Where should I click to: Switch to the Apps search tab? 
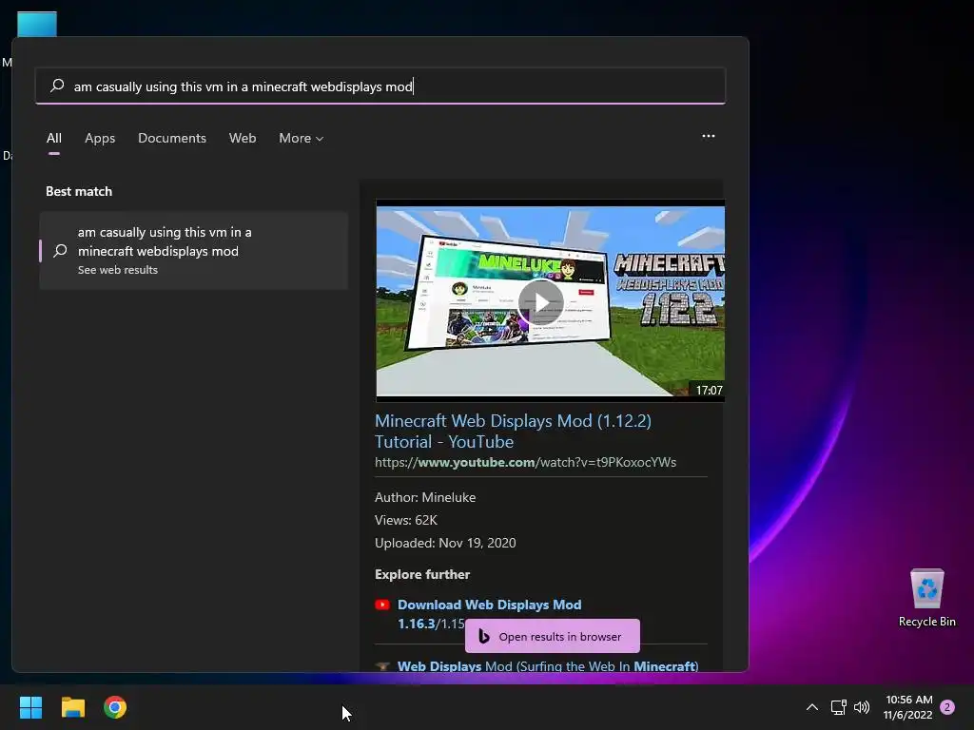point(100,138)
